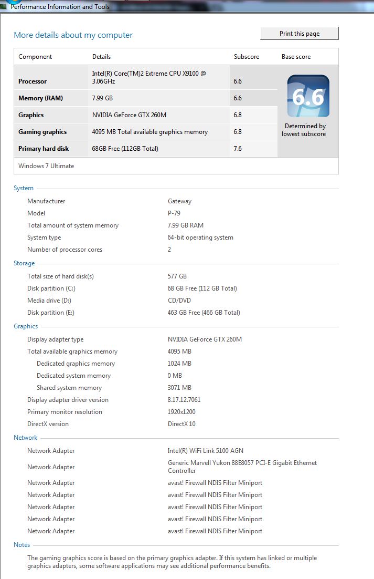Click the 6.6 base score badge icon
This screenshot has height=579, width=374.
pos(308,96)
